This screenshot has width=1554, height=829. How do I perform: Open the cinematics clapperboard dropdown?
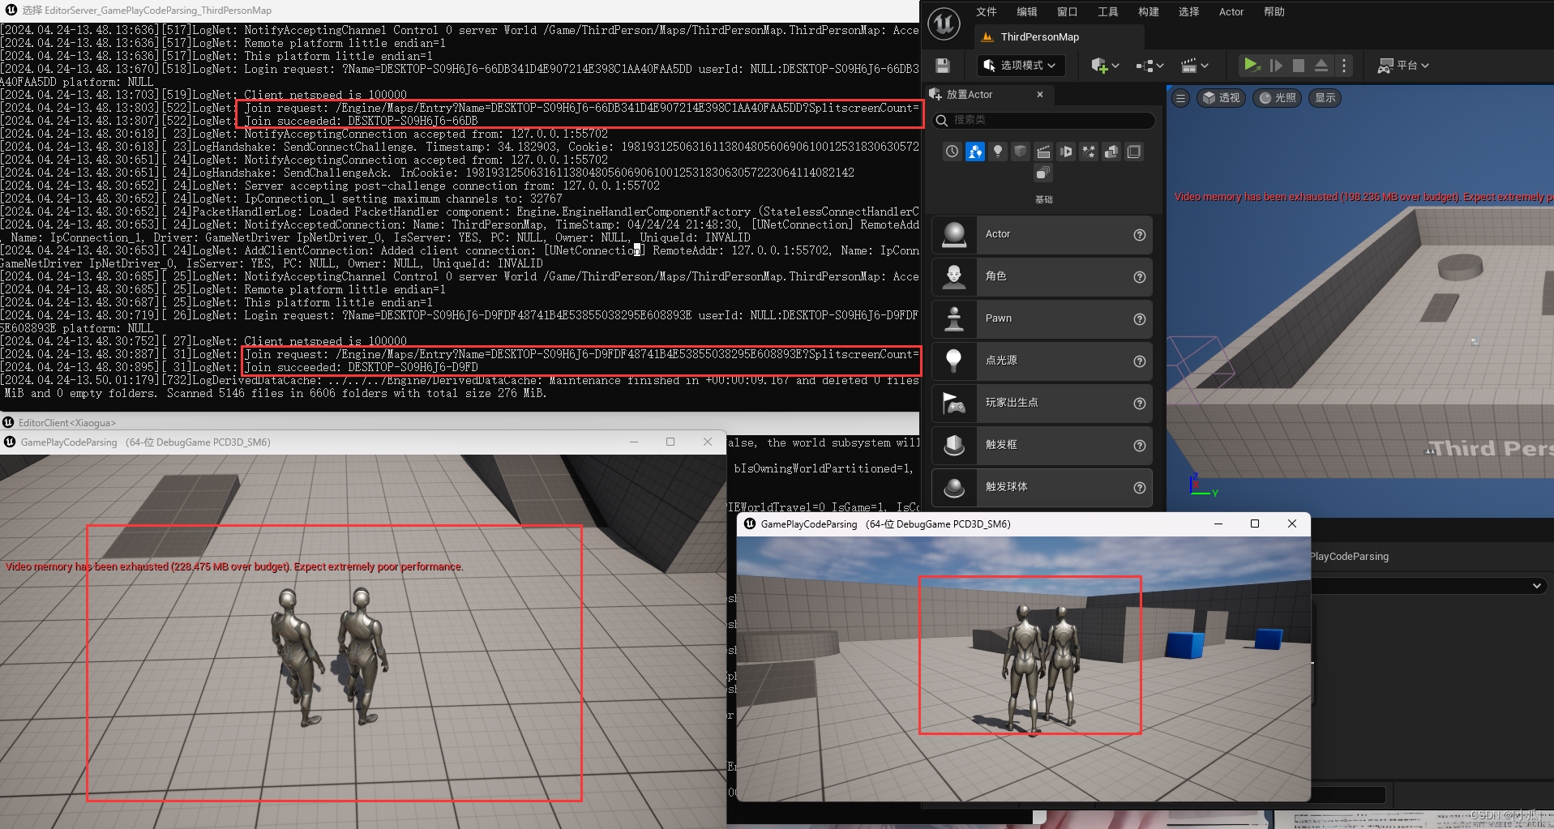tap(1194, 66)
